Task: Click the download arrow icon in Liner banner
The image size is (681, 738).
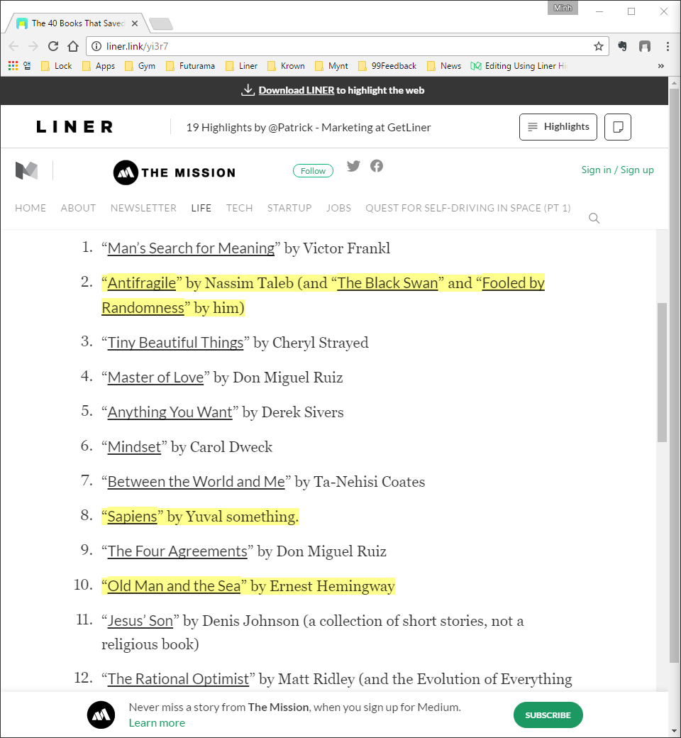Action: click(248, 90)
